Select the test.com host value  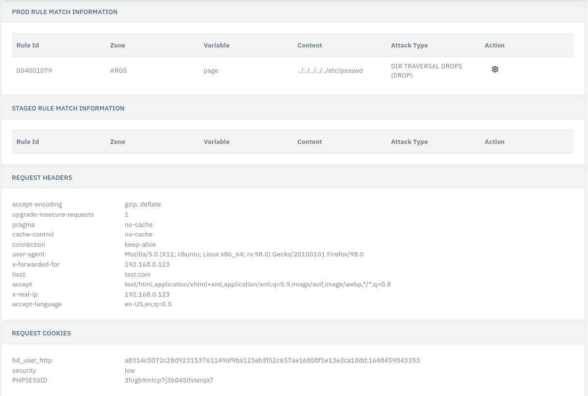[x=138, y=275]
